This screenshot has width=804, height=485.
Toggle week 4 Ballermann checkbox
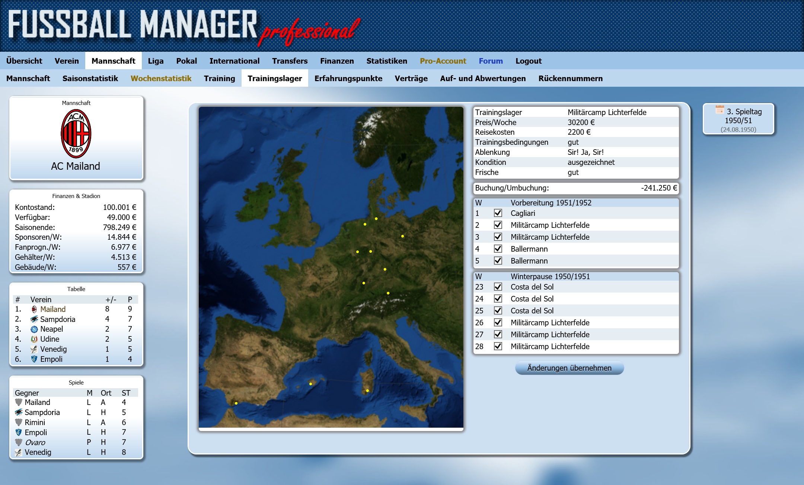(x=498, y=249)
